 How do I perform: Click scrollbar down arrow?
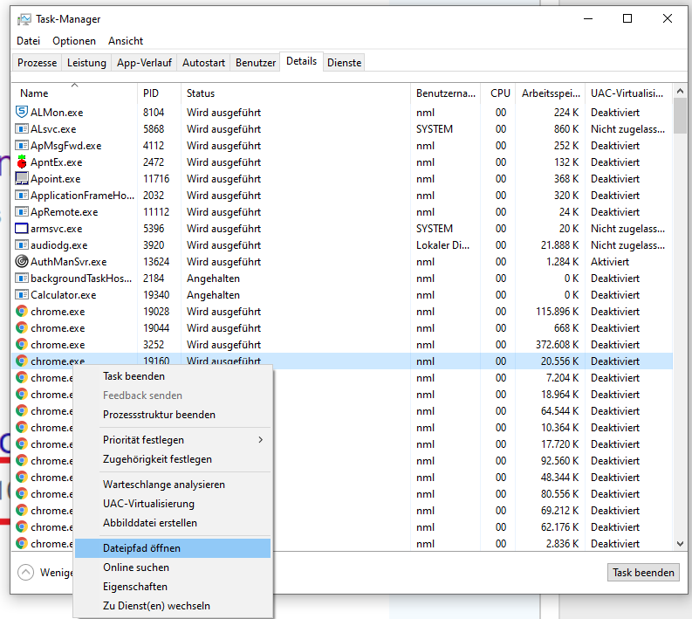click(x=680, y=544)
